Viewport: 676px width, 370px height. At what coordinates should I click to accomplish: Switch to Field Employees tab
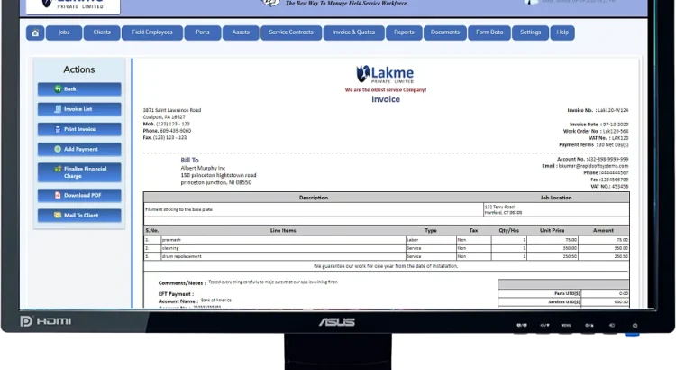tap(152, 32)
